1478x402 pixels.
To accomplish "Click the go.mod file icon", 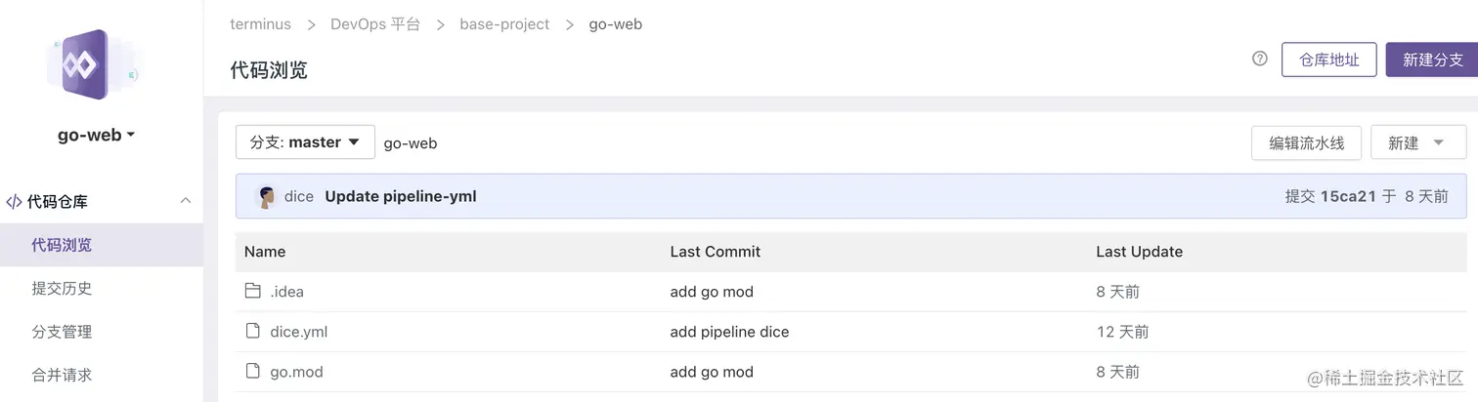I will pos(253,371).
